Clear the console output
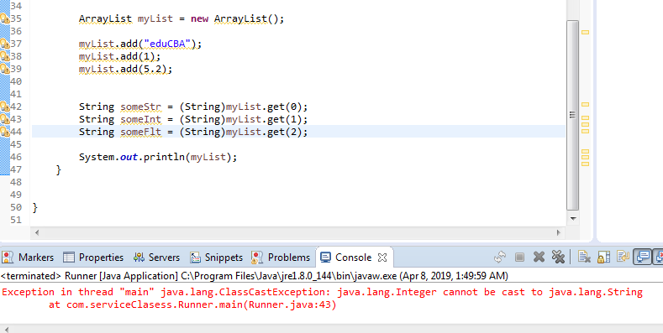663x333 pixels. (584, 257)
